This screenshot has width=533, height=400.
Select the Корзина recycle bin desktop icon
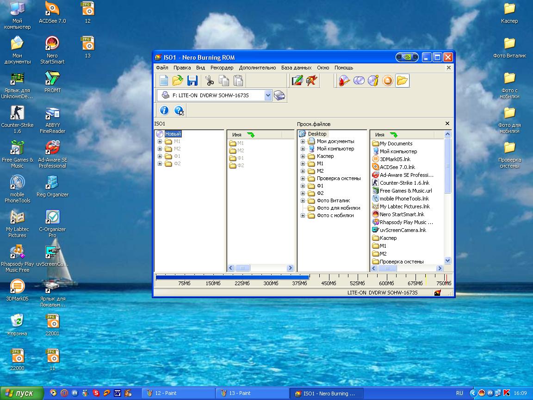pos(17,325)
